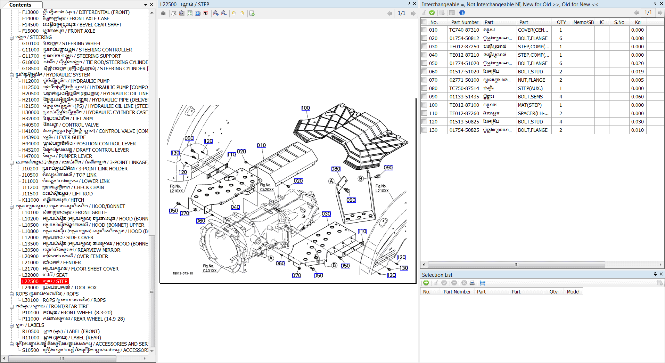This screenshot has width=665, height=363.
Task: Collapse the HOOD/BONNET tree branch
Action: click(x=11, y=206)
